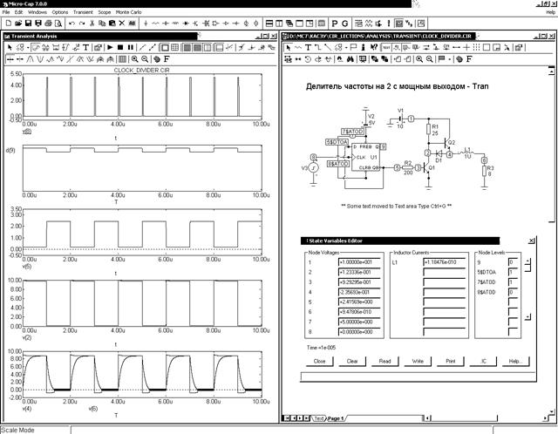This screenshot has height=434, width=558.
Task: Select the Text T tool in schematic toolbar
Action: (308, 47)
